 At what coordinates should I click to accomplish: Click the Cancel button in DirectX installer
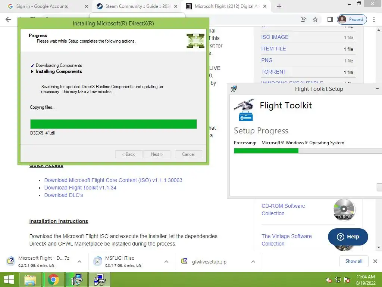pyautogui.click(x=188, y=154)
